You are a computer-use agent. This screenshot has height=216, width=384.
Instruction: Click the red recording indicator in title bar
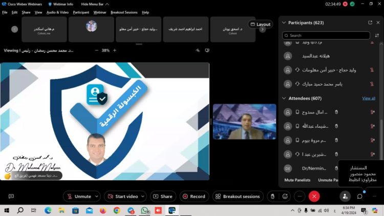pyautogui.click(x=345, y=4)
